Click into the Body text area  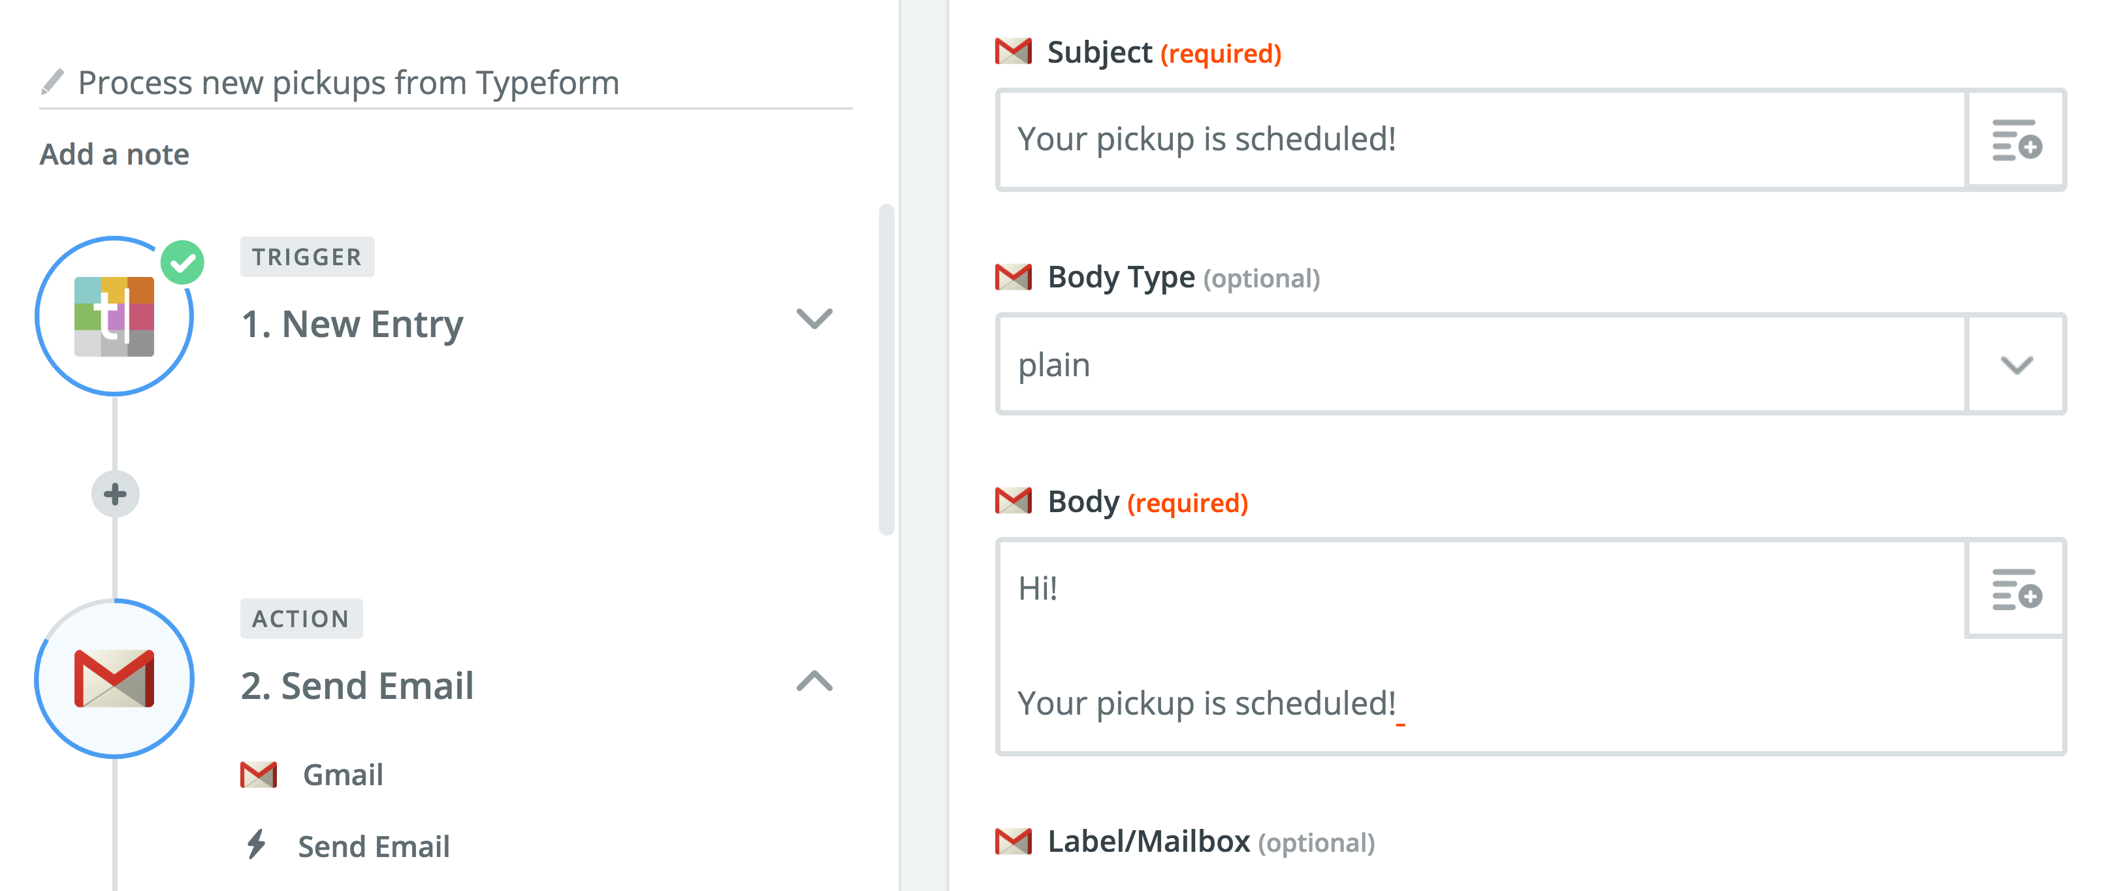(x=1481, y=647)
